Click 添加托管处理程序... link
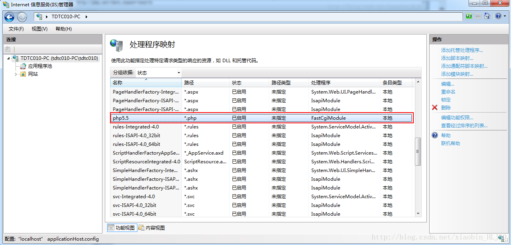The width and height of the screenshot is (511, 245). (462, 50)
